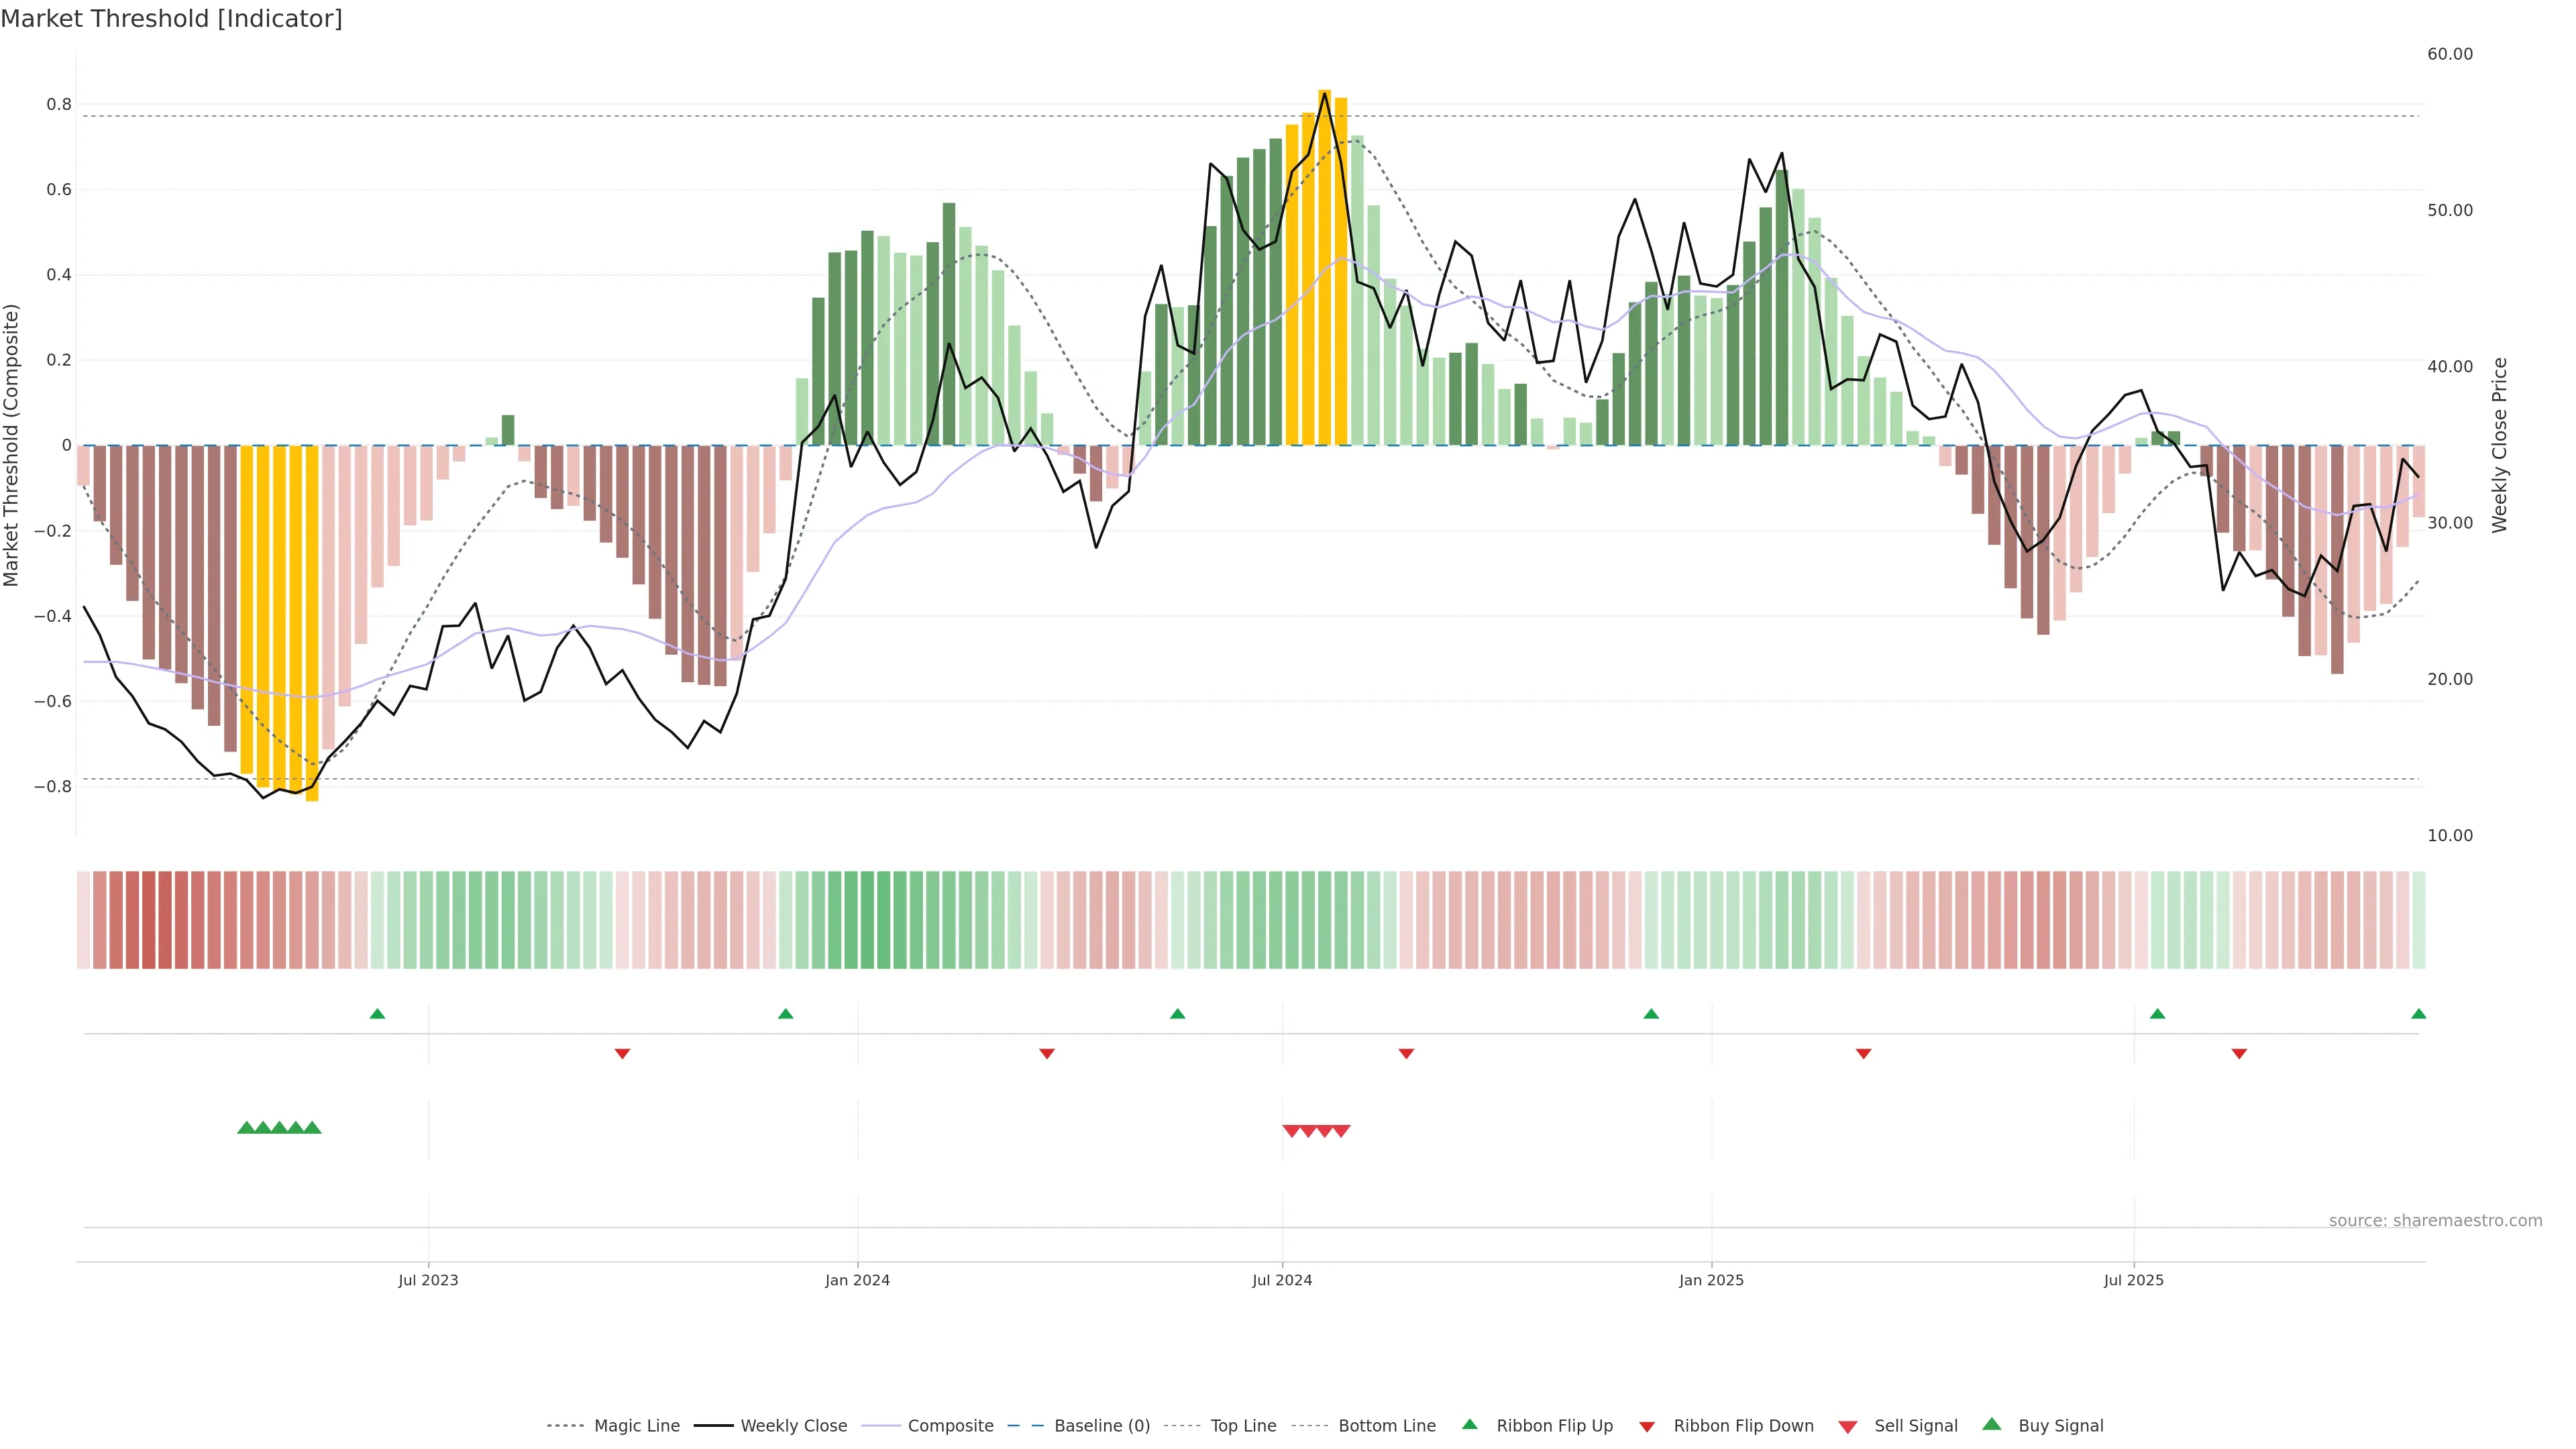2576x1449 pixels.
Task: Click the rightmost green Ribbon Flip Up marker
Action: 2418,1014
